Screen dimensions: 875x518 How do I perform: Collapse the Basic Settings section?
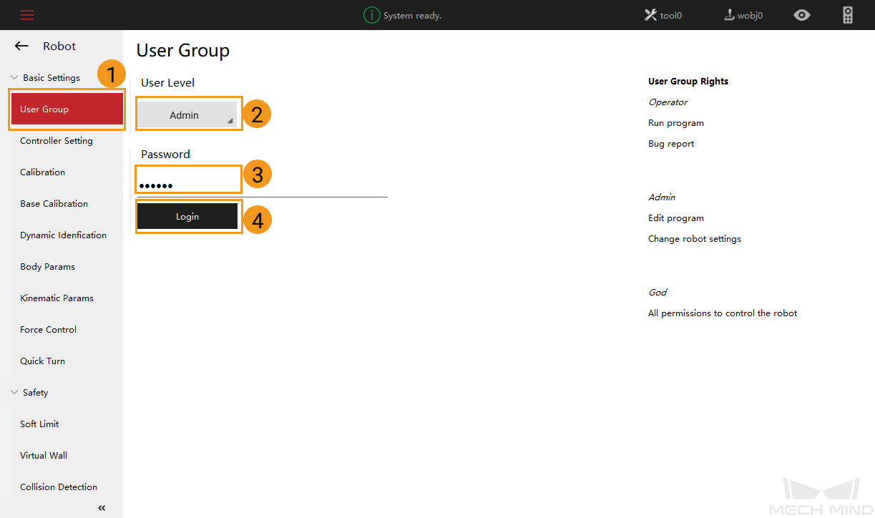(x=14, y=78)
